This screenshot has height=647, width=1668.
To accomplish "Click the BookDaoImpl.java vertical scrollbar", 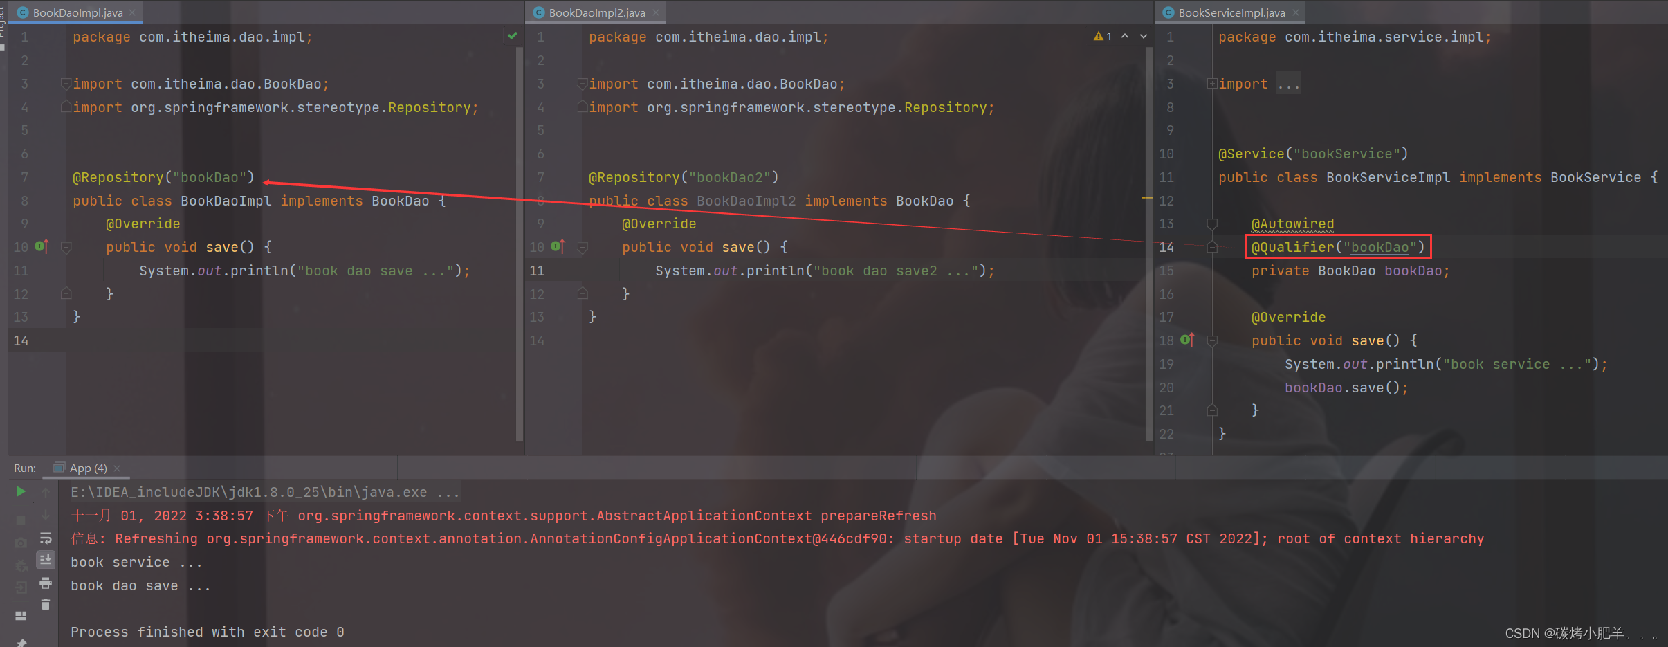I will (519, 243).
